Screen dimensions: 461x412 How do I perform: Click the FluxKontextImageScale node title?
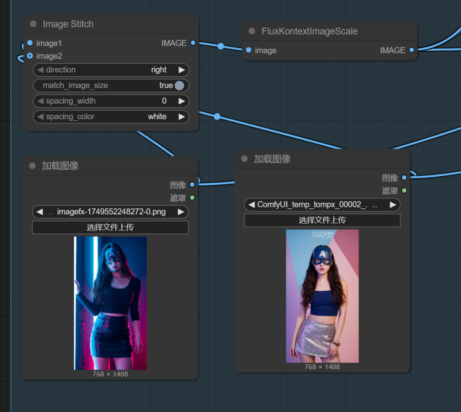tap(309, 31)
